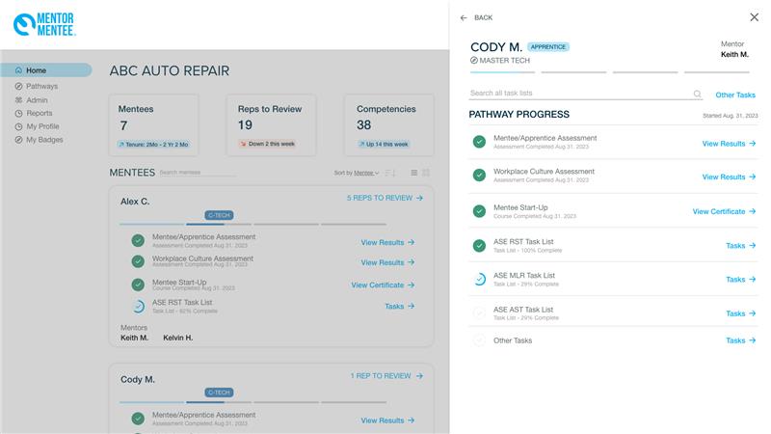
Task: Click the empty circle beside Other Tasks row
Action: tap(479, 340)
